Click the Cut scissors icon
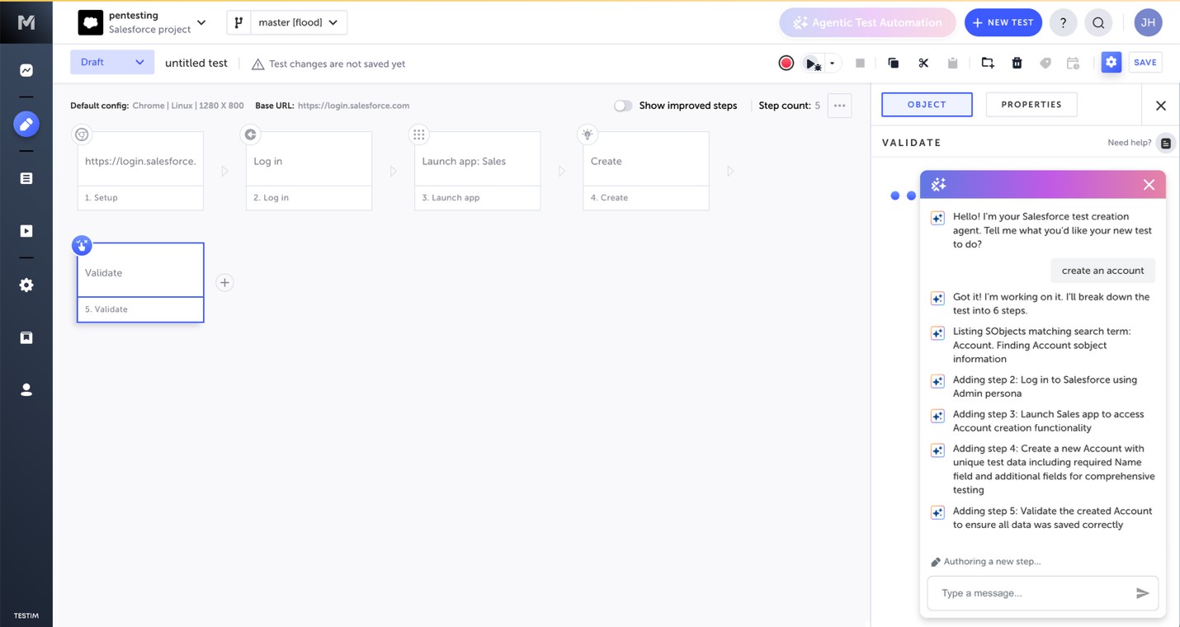The width and height of the screenshot is (1180, 627). pos(923,64)
